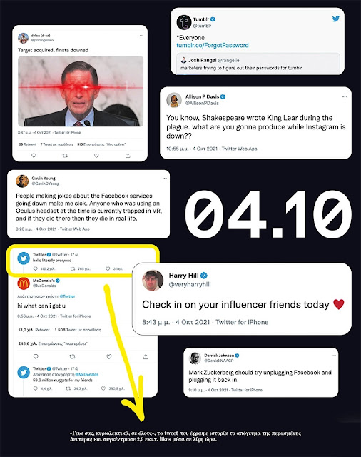Open quoted Josh Rangel tweet
Image resolution: width=361 pixels, height=457 pixels.
pyautogui.click(x=258, y=64)
